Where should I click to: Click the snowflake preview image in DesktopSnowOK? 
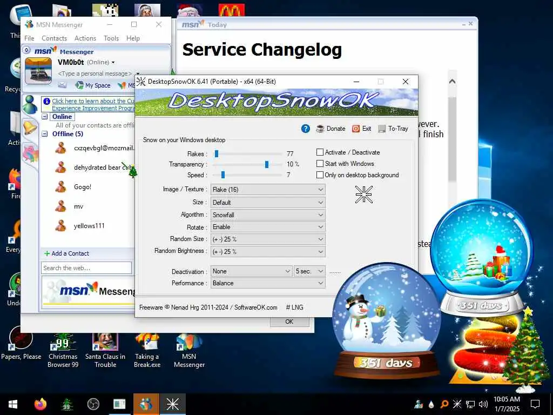[363, 195]
